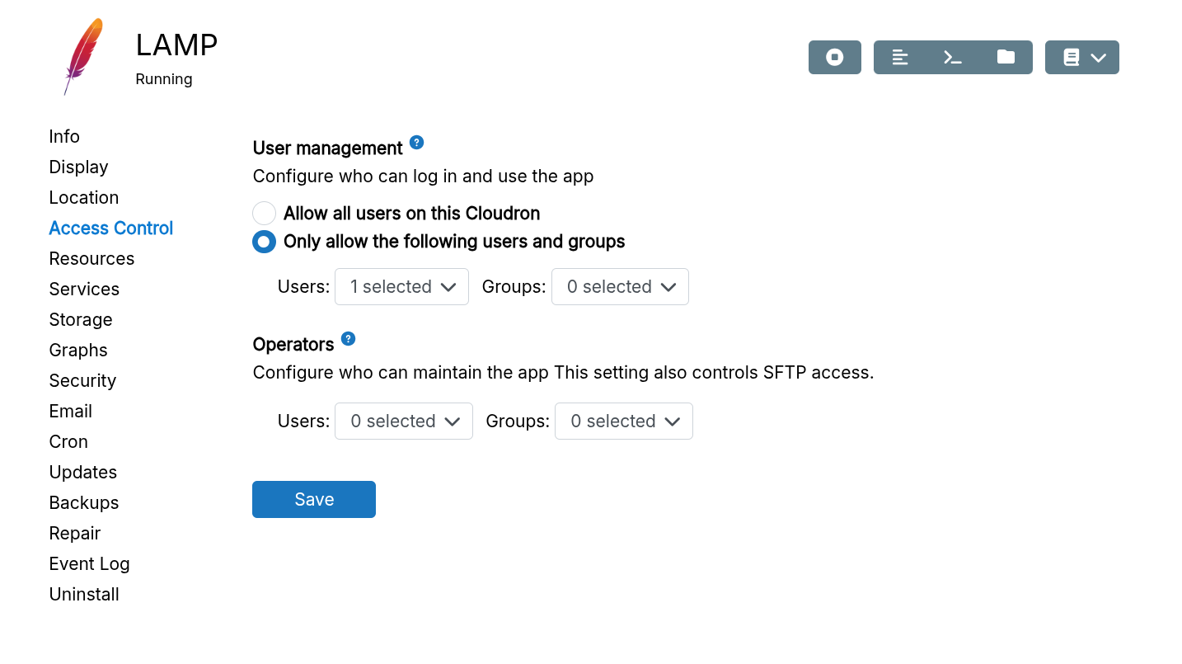
Task: Open the app file manager
Action: pos(1006,57)
